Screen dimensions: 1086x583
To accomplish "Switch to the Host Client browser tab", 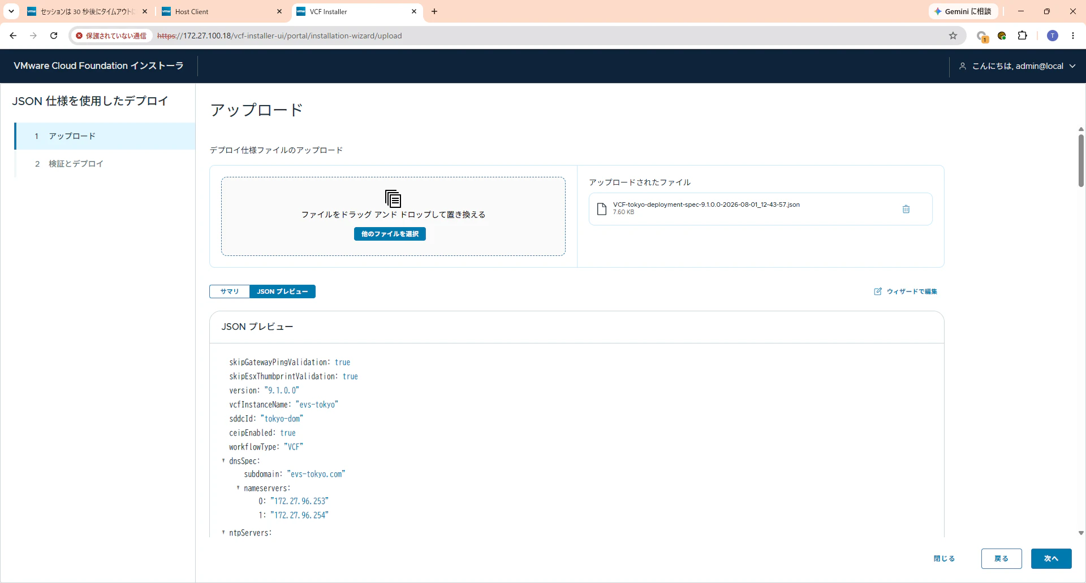I will click(221, 11).
